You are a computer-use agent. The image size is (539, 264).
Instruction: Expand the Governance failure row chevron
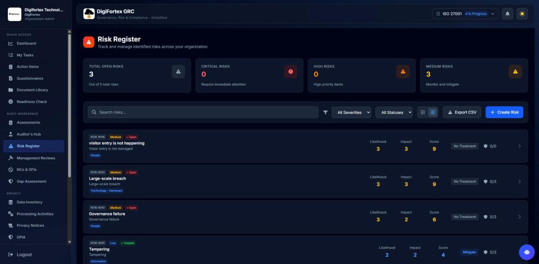point(519,217)
